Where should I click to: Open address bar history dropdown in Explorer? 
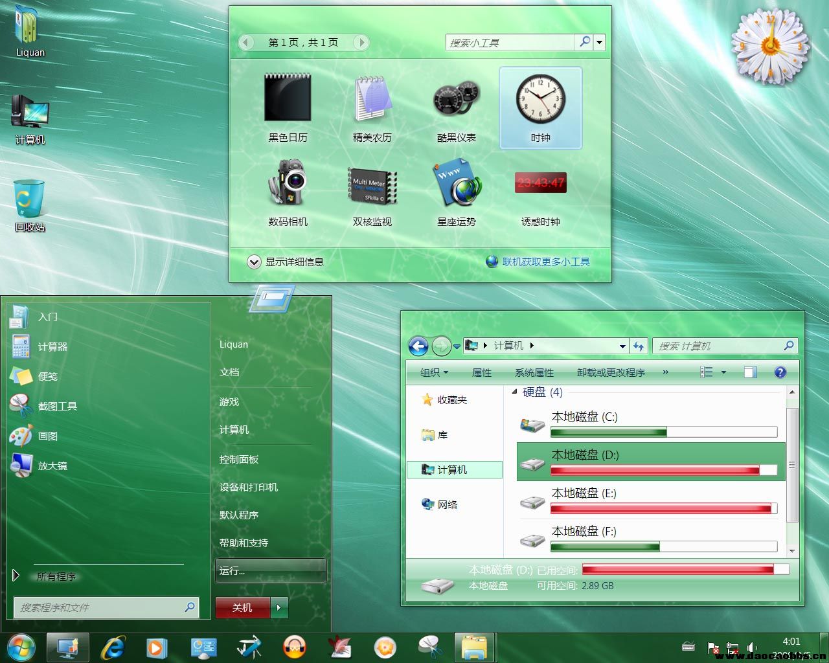click(x=622, y=346)
